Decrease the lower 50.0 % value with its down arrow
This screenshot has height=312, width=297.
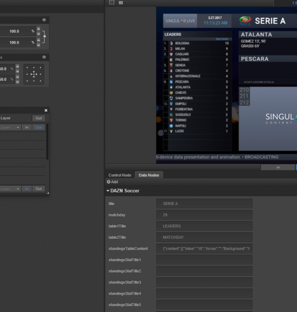tap(17, 82)
